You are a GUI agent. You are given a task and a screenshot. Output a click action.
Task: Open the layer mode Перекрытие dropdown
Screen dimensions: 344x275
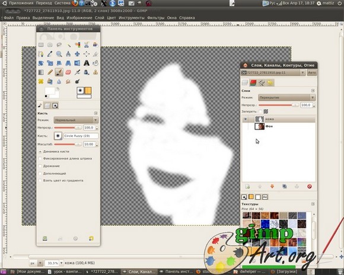pos(286,98)
